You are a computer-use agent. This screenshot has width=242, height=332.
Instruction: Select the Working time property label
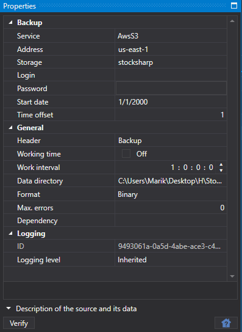click(x=39, y=154)
